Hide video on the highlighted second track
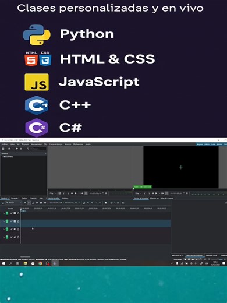Screen dimensions: 227x303 (x=15, y=221)
